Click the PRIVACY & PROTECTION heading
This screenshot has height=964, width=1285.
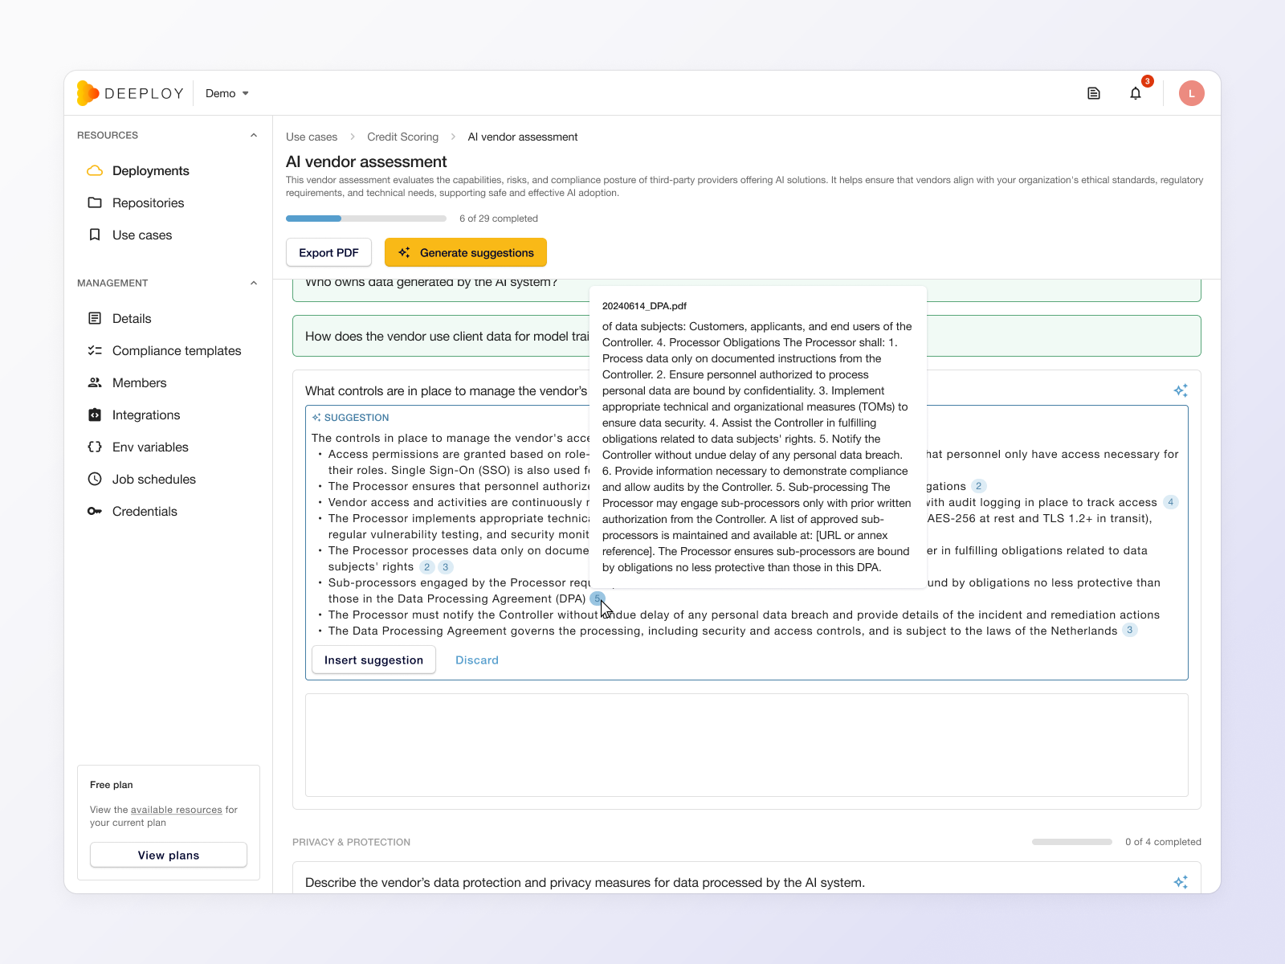coord(351,842)
